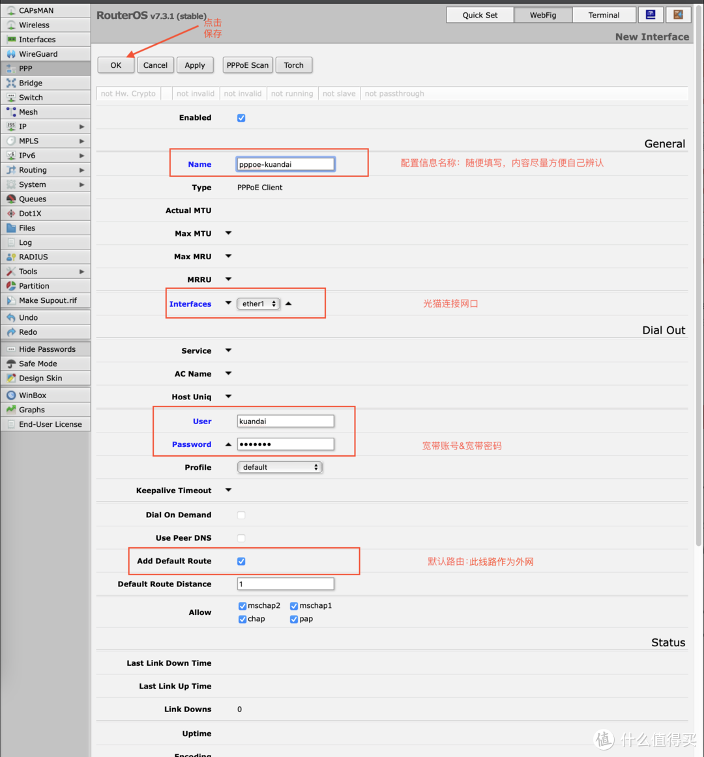This screenshot has width=704, height=757.
Task: Toggle the chap allow checkbox
Action: pyautogui.click(x=242, y=620)
